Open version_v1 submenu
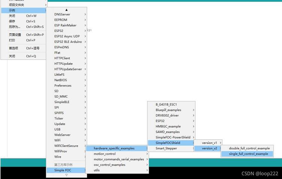 click(x=208, y=143)
